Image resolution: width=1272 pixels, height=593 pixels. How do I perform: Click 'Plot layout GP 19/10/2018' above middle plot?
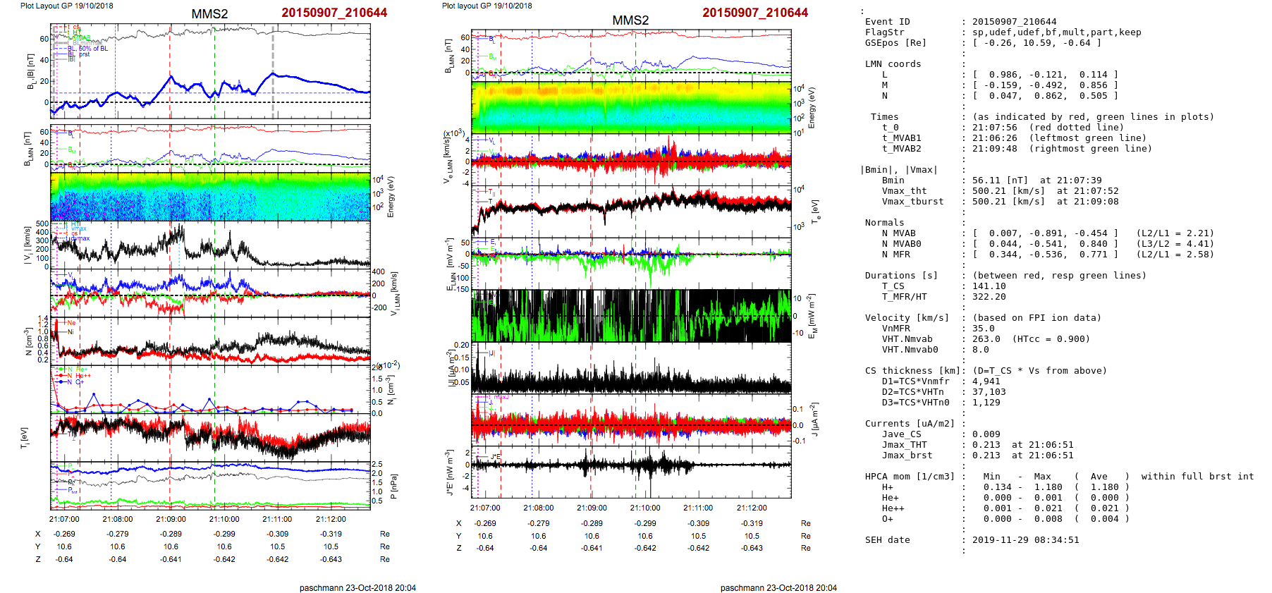pos(487,6)
